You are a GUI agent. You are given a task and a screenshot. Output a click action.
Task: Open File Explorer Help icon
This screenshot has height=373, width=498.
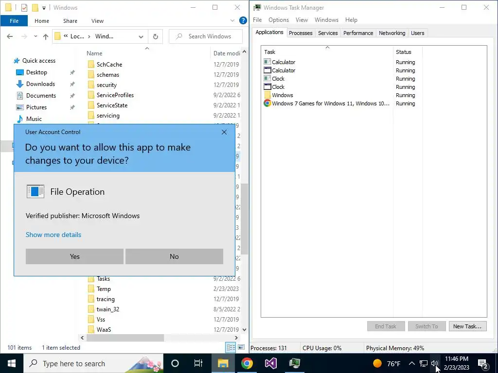click(x=243, y=20)
